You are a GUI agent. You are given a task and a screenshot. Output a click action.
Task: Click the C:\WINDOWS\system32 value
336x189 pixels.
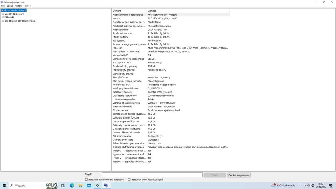tap(160, 92)
